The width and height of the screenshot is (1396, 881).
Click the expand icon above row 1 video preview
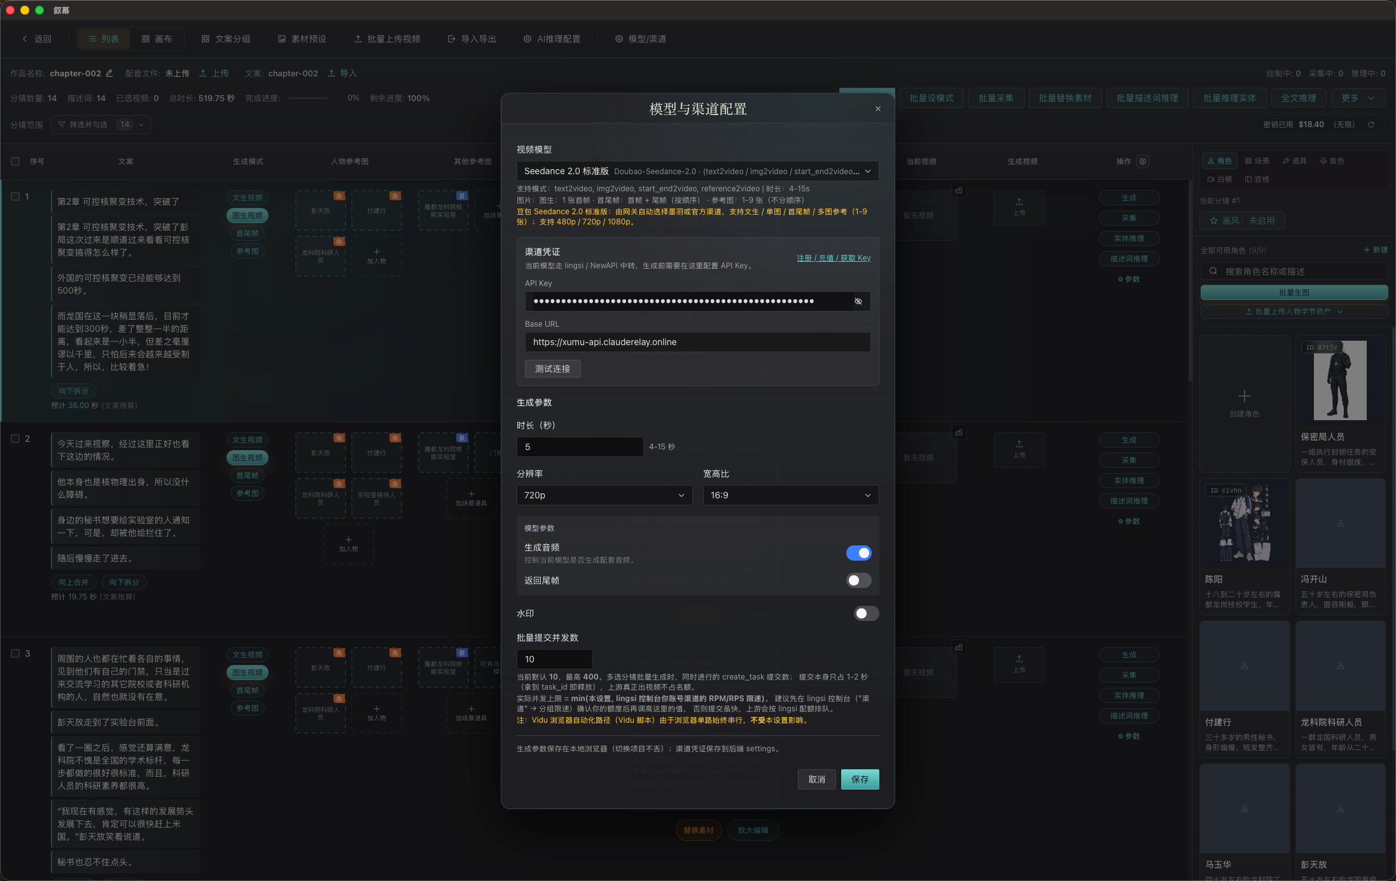point(959,190)
